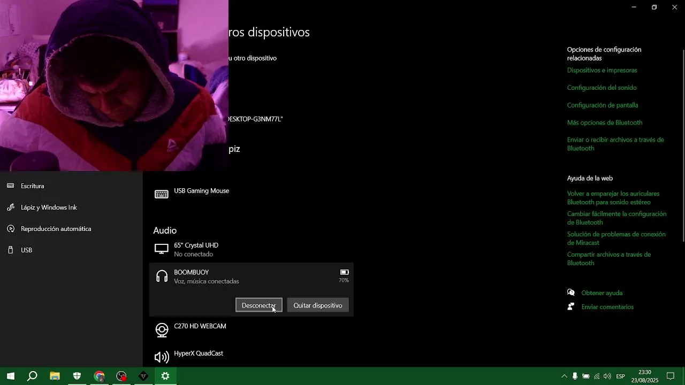Open Google Chrome from taskbar
Viewport: 685px width, 385px height.
[x=99, y=376]
